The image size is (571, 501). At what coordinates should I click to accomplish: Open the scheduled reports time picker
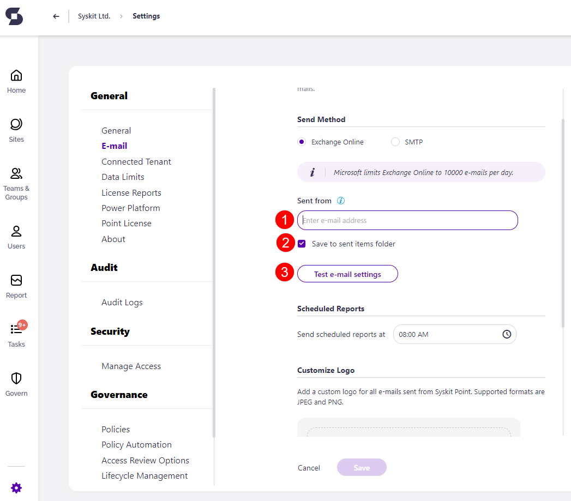coord(506,334)
